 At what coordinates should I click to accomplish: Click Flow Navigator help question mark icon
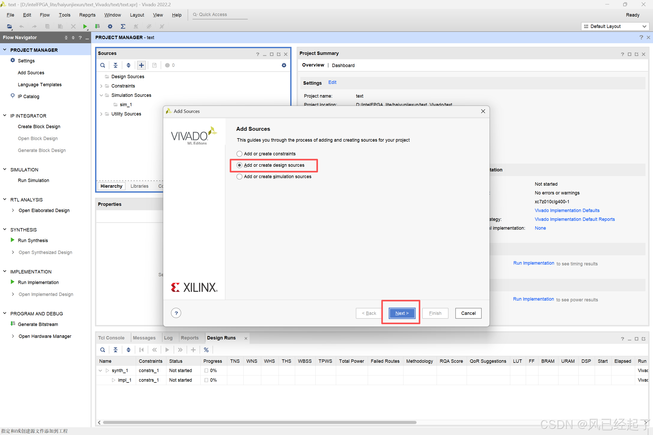pyautogui.click(x=80, y=38)
